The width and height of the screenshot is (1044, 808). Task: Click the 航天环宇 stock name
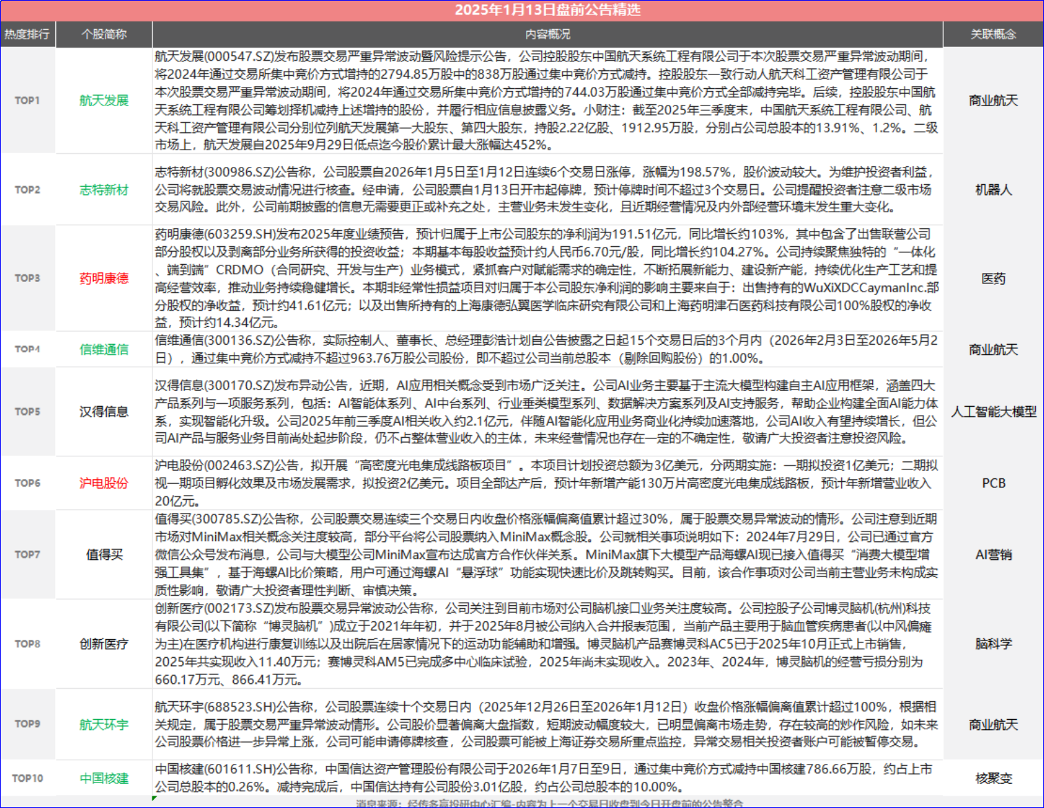(103, 725)
